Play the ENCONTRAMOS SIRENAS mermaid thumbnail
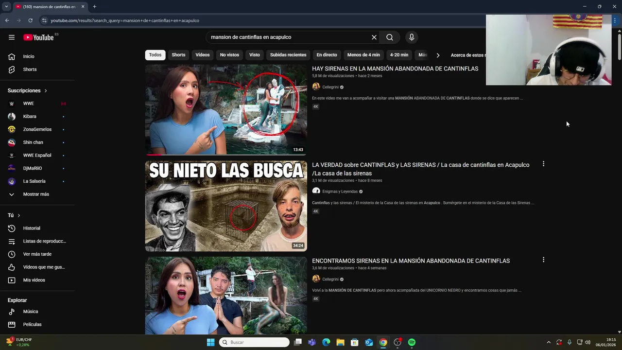622x350 pixels. [x=226, y=296]
